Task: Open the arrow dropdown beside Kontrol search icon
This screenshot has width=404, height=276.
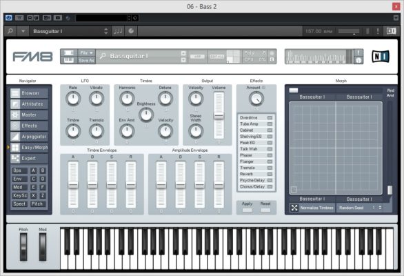Action: click(23, 31)
